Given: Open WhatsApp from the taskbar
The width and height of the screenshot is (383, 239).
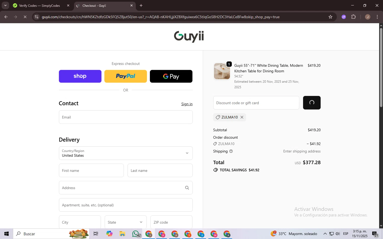Looking at the screenshot, I should [136, 234].
